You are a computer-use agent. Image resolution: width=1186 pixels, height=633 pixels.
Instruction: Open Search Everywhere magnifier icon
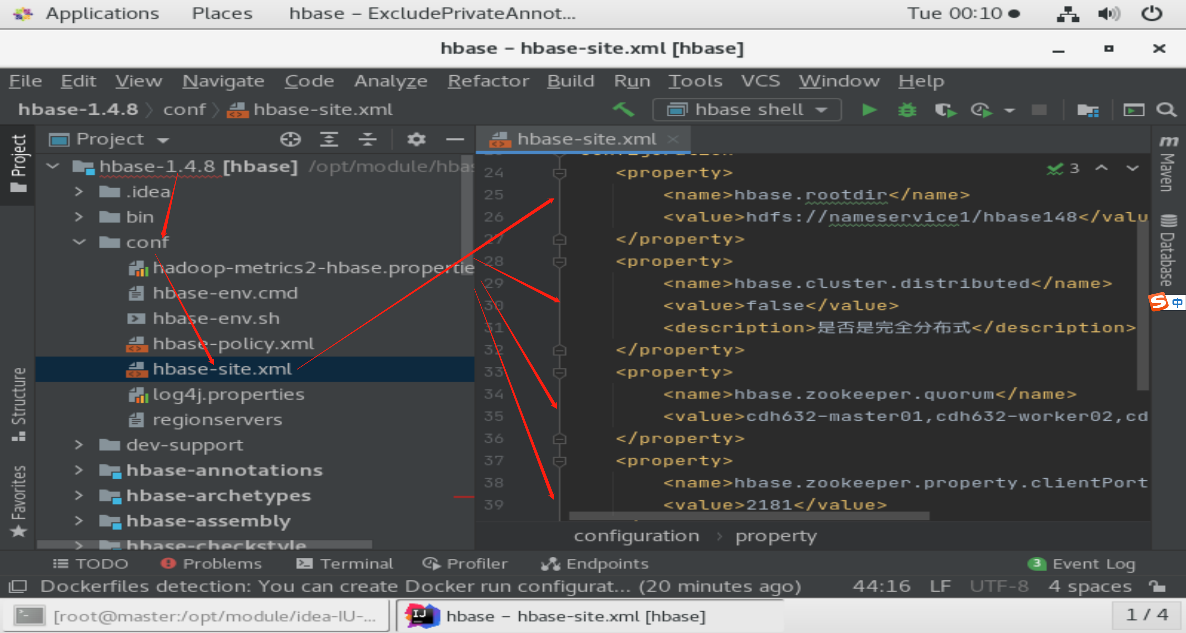pos(1166,110)
